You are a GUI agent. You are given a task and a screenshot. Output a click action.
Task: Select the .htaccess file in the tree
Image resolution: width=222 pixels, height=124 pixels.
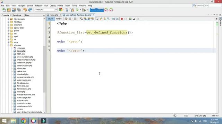pos(21,48)
